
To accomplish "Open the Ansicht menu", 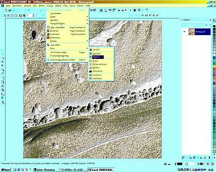I will [27, 6].
